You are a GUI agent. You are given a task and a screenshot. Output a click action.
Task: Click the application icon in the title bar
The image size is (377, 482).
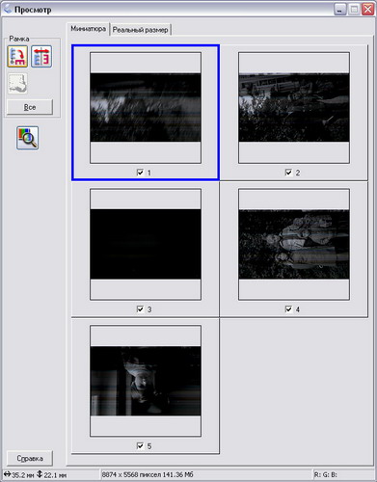point(7,9)
